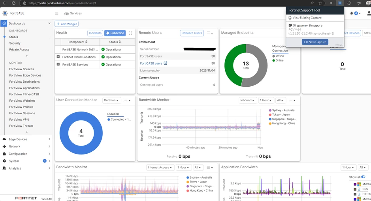Click the System notification badge showing 1
This screenshot has height=201, width=371.
click(x=45, y=161)
